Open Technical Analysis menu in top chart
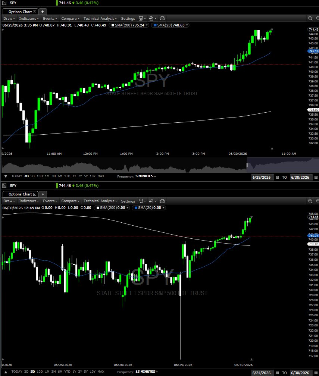The height and width of the screenshot is (376, 319). 100,19
